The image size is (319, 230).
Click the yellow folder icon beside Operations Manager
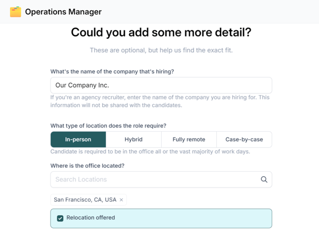[15, 12]
